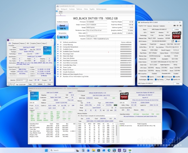Screen dimensions: 188x153
Task: Switch to the CrystalDiskInfo taskbar icon
Action: click(x=125, y=150)
